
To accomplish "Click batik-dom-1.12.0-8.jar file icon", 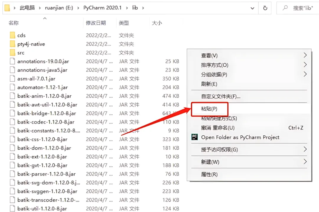I will pyautogui.click(x=12, y=148).
